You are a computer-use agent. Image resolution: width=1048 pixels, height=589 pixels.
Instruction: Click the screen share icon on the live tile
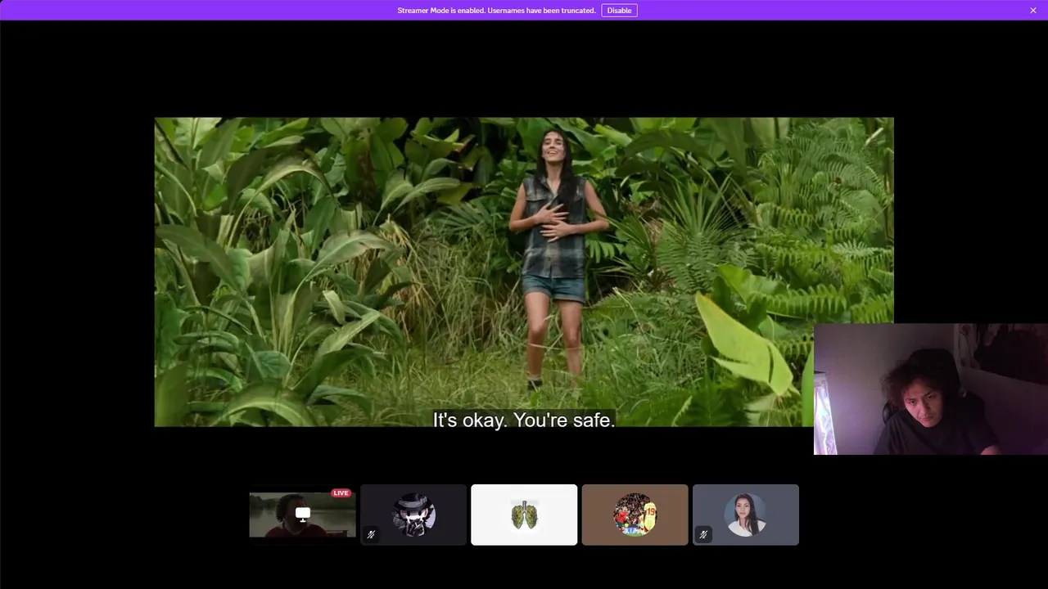click(x=303, y=514)
